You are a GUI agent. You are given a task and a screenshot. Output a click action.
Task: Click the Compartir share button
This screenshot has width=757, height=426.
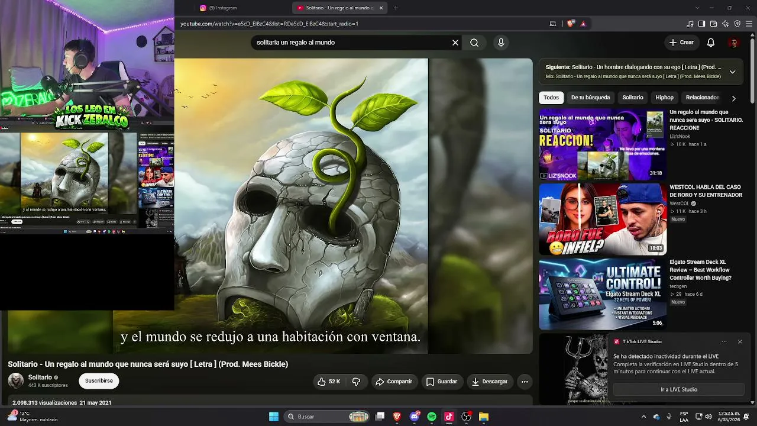click(394, 382)
